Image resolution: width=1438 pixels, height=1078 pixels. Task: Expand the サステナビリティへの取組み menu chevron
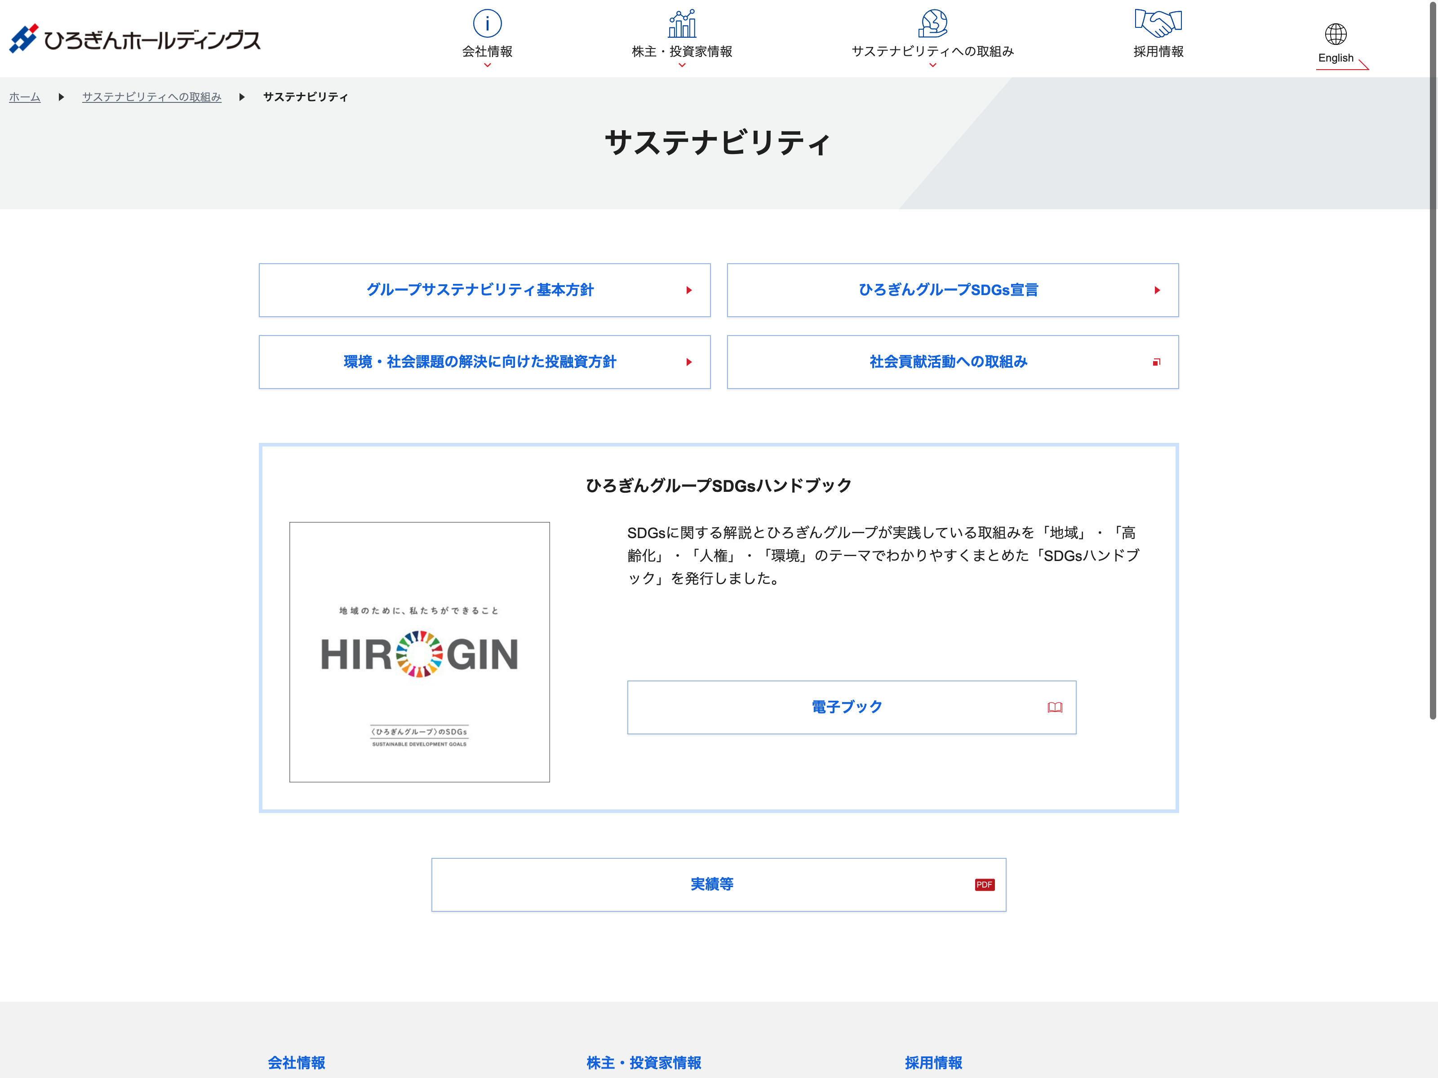[x=932, y=65]
